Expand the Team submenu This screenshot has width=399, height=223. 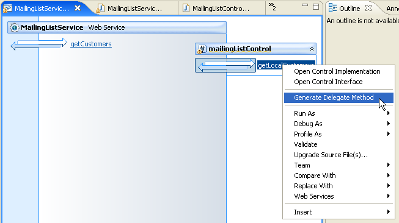click(339, 165)
